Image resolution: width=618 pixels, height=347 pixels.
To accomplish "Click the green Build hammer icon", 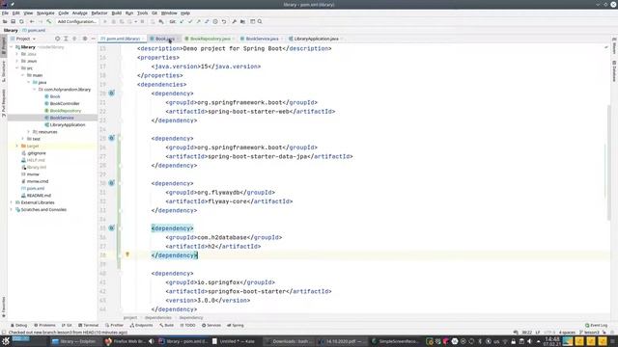I will click(x=49, y=21).
